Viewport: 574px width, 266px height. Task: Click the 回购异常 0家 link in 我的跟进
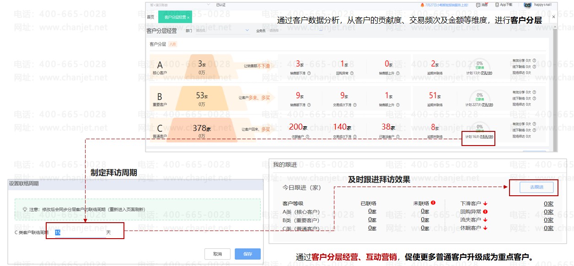(x=548, y=211)
